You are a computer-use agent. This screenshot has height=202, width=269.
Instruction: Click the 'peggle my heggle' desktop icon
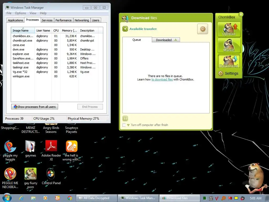click(x=10, y=150)
